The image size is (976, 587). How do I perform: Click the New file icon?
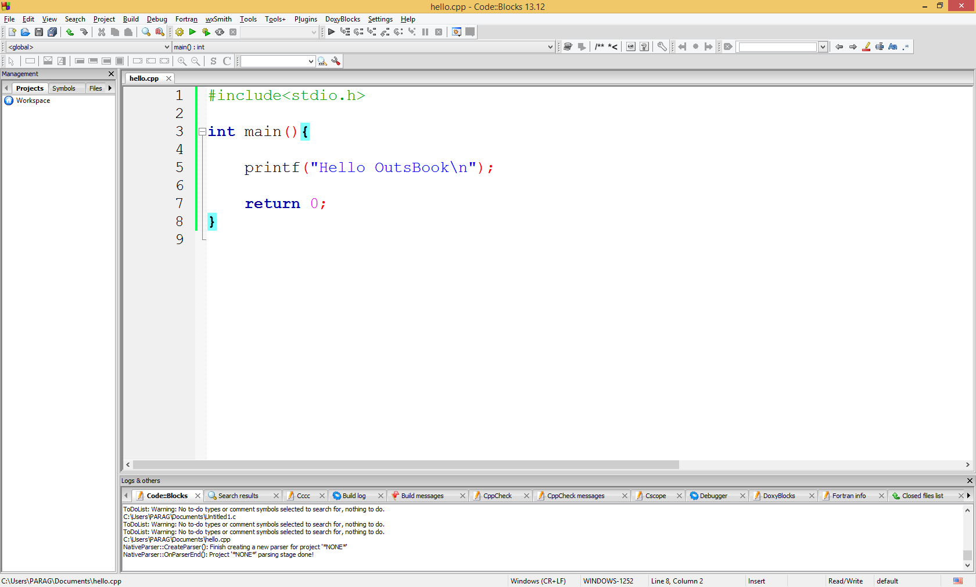pyautogui.click(x=12, y=32)
